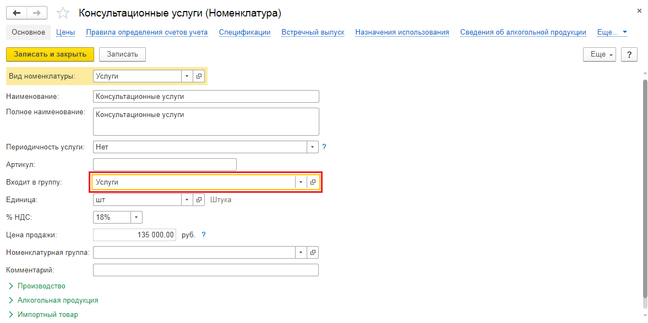Show the hint next to Цена продажи
This screenshot has height=323, width=648.
pyautogui.click(x=203, y=235)
